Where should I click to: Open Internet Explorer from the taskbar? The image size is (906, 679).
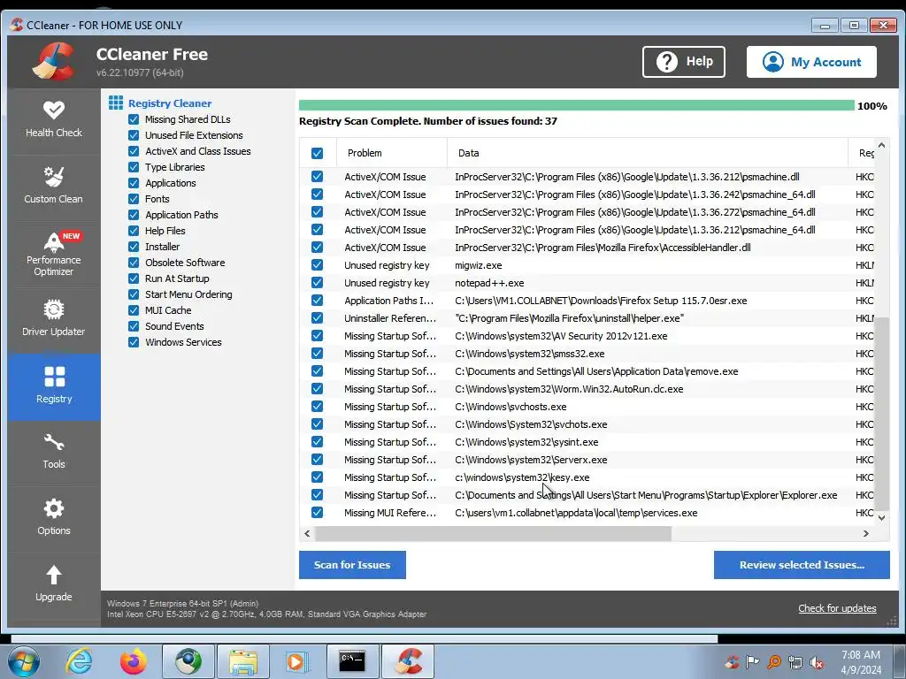click(79, 661)
